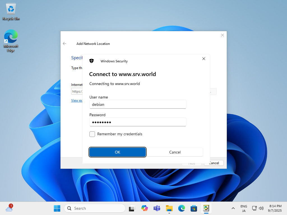The width and height of the screenshot is (287, 215).
Task: Launch Copilot from the taskbar
Action: click(x=144, y=208)
